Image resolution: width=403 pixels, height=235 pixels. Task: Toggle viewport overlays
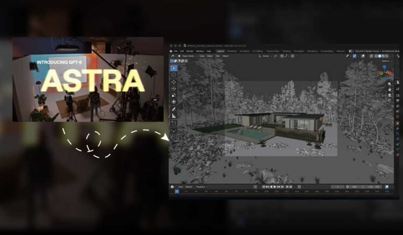point(363,56)
